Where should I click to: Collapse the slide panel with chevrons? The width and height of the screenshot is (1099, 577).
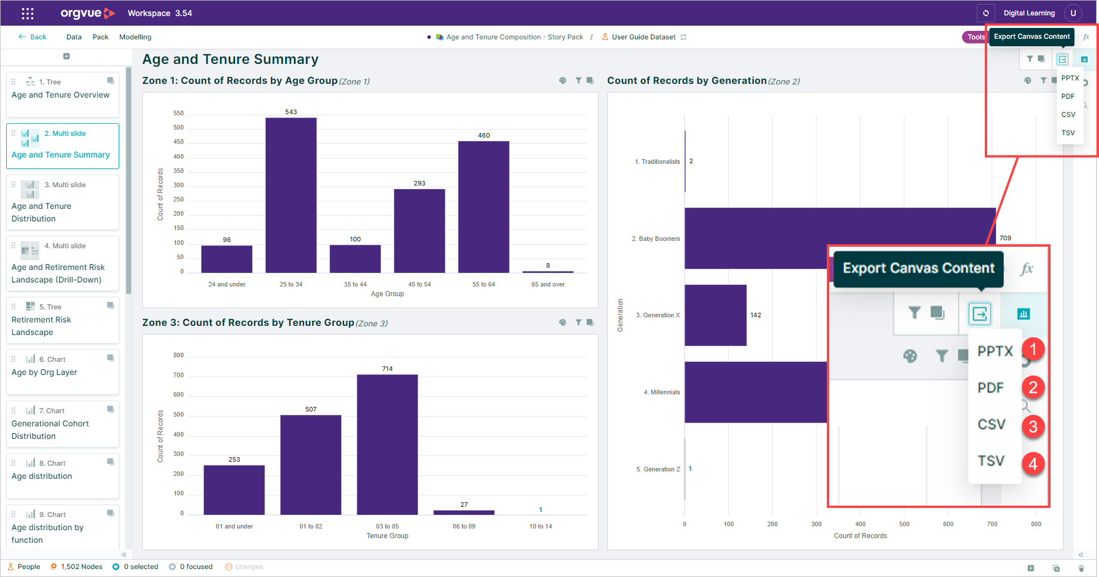pos(124,555)
